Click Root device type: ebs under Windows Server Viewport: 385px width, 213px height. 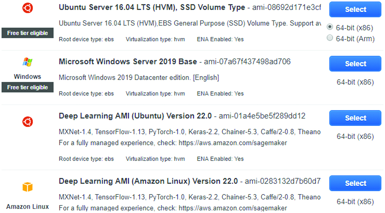tap(86, 94)
